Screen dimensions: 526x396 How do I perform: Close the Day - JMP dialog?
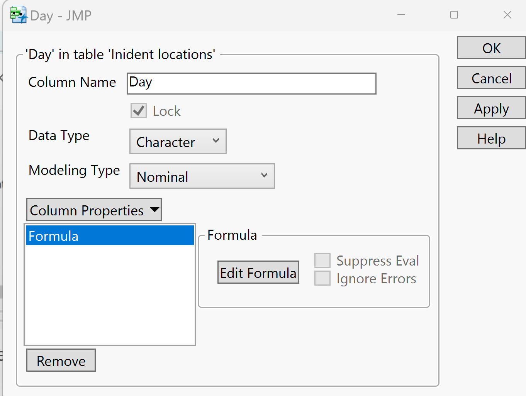coord(507,15)
